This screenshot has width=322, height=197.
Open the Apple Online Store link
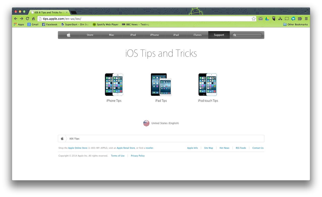point(78,148)
